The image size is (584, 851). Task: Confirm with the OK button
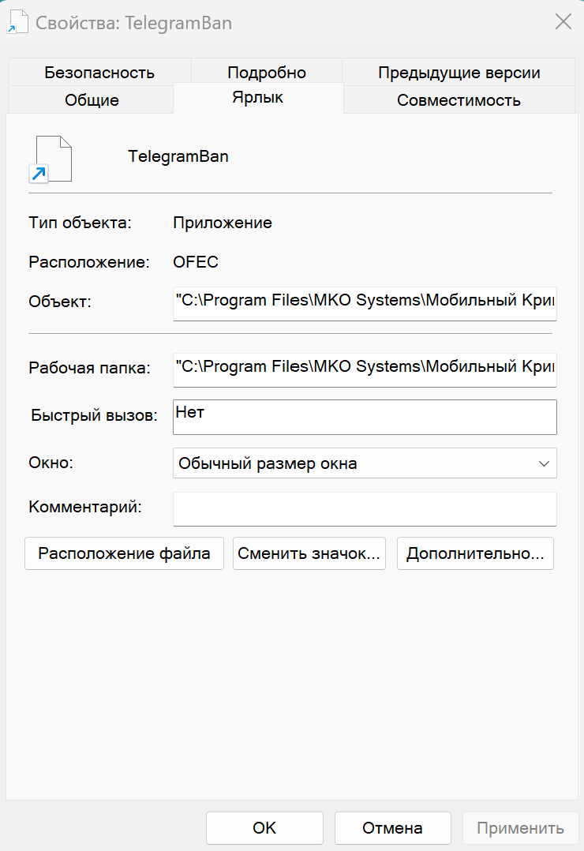(265, 827)
